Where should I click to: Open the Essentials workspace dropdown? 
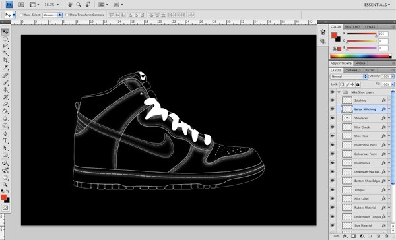377,5
